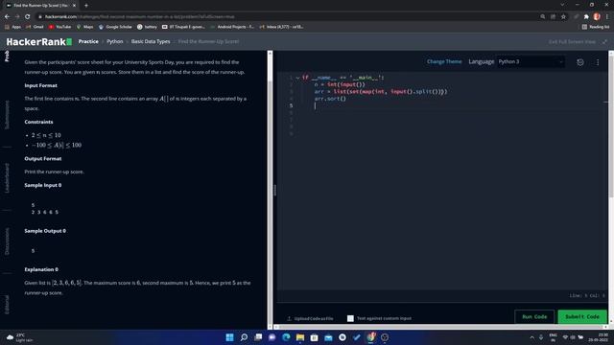Click the Constraints heading
614x345 pixels.
tap(38, 122)
